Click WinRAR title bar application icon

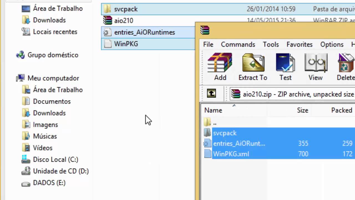pos(205,30)
